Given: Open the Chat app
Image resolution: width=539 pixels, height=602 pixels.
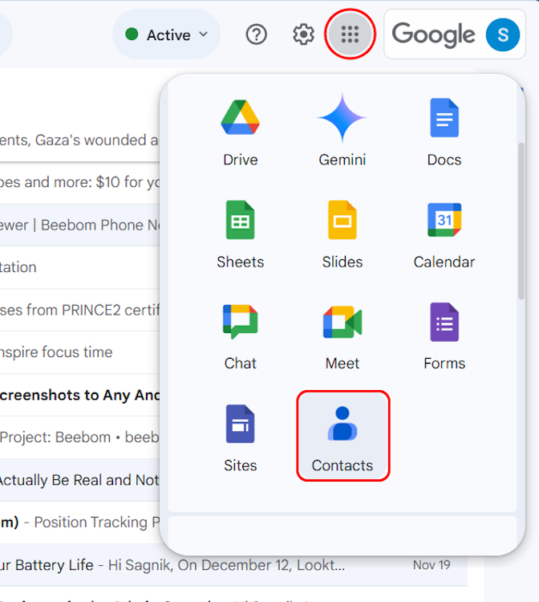Looking at the screenshot, I should tap(240, 336).
